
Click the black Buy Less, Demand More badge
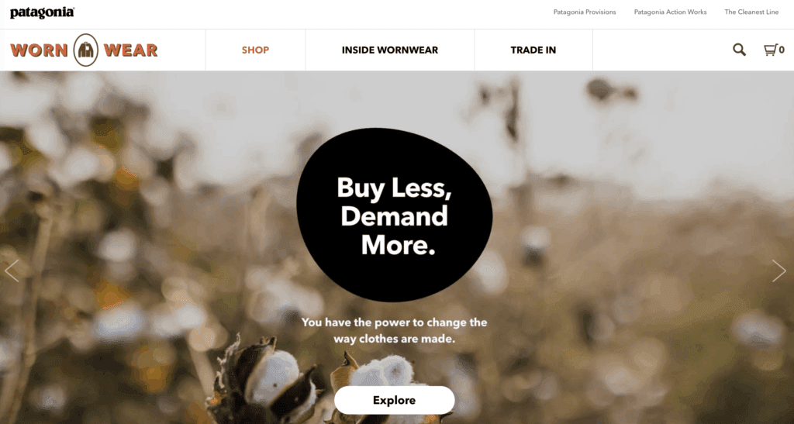coord(394,215)
